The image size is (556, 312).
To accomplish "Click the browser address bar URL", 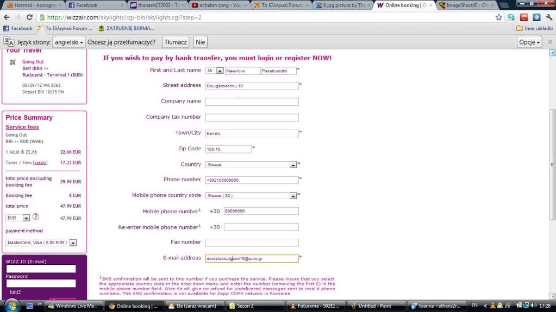I will click(x=124, y=17).
